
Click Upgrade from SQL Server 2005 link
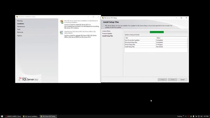(80, 32)
